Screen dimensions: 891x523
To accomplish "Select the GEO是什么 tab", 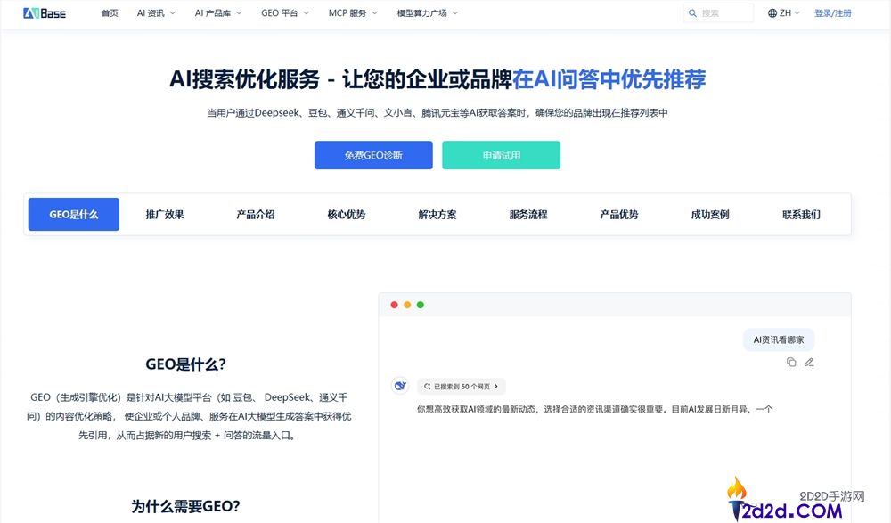I will tap(74, 215).
